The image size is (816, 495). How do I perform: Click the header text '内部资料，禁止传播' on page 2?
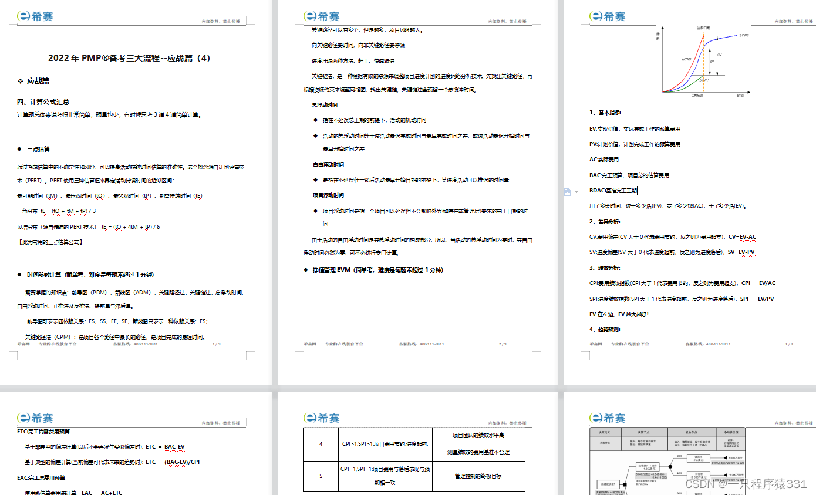[x=507, y=21]
